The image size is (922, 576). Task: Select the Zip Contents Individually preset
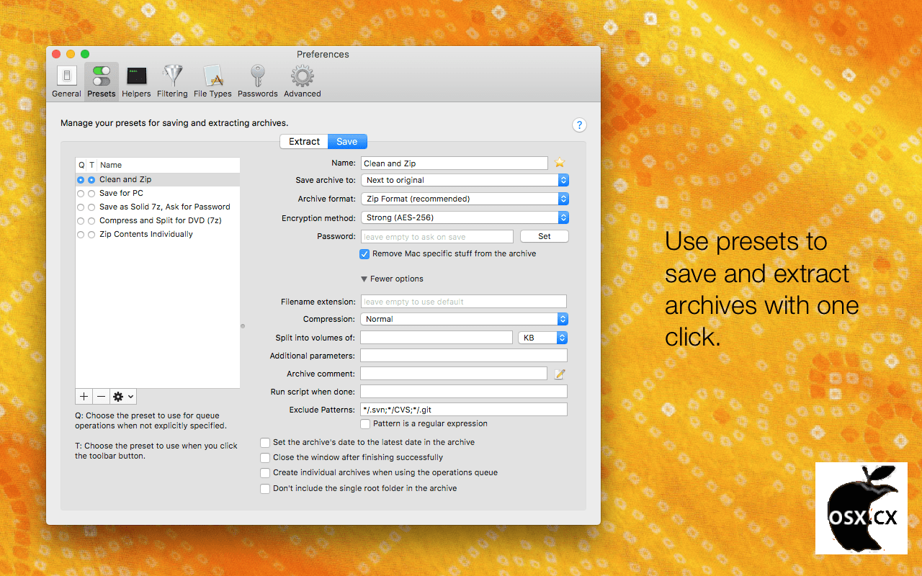pyautogui.click(x=158, y=235)
